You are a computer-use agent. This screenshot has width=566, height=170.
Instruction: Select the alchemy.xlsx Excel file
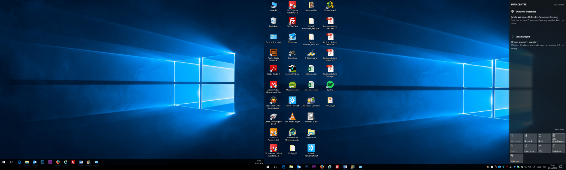[311, 70]
